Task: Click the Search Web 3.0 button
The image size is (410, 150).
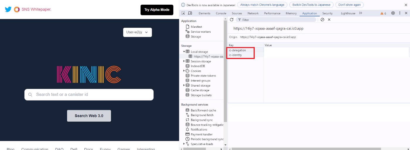Action: (89, 116)
